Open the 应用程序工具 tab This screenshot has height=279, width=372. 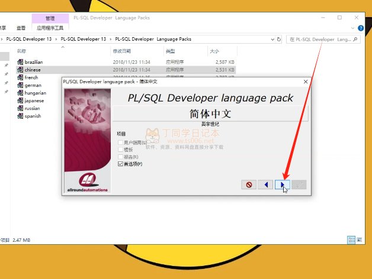[50, 28]
